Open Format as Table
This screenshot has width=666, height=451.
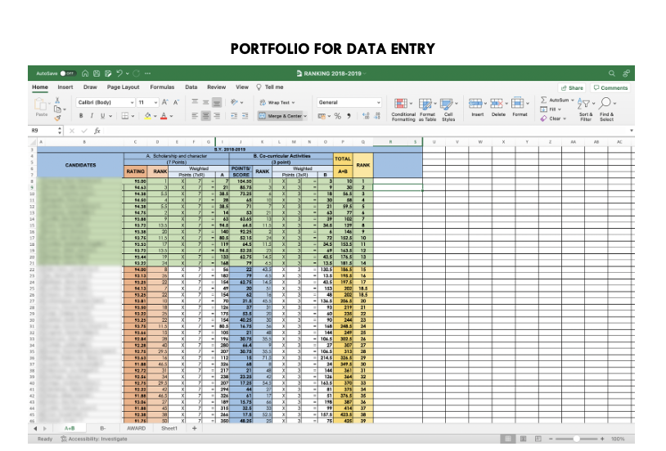pos(427,109)
